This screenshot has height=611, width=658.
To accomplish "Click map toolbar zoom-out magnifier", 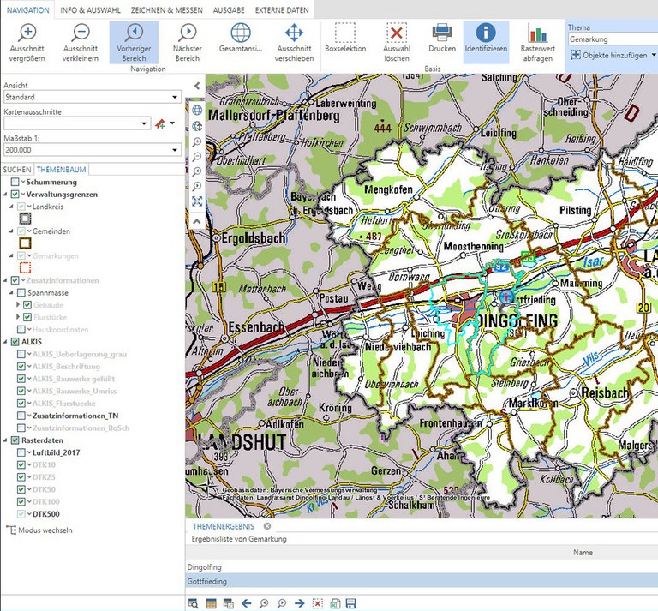I will coord(197,157).
